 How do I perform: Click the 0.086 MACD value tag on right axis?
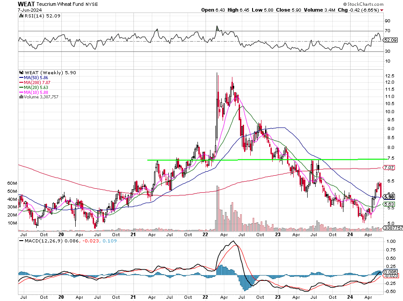tap(390, 272)
